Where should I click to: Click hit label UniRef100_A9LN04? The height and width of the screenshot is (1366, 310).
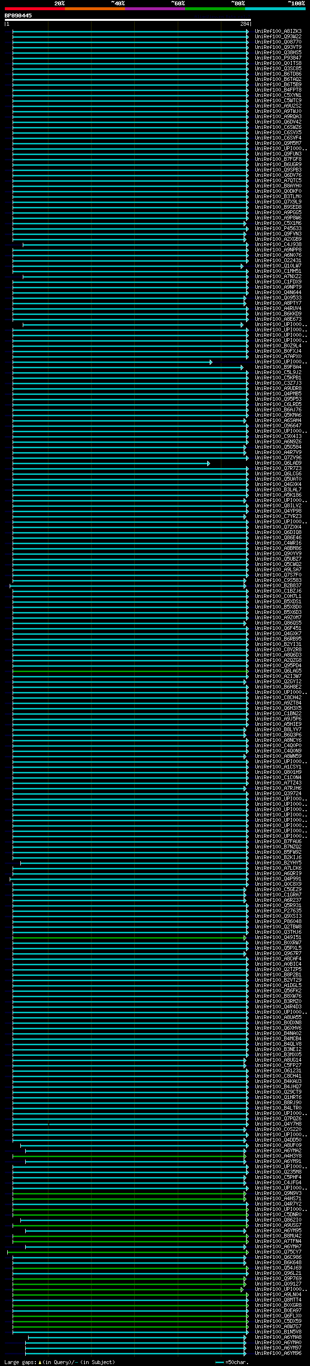point(278,1294)
